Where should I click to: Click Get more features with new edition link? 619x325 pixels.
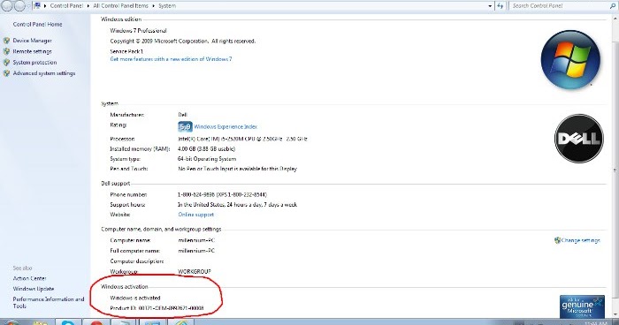(171, 59)
